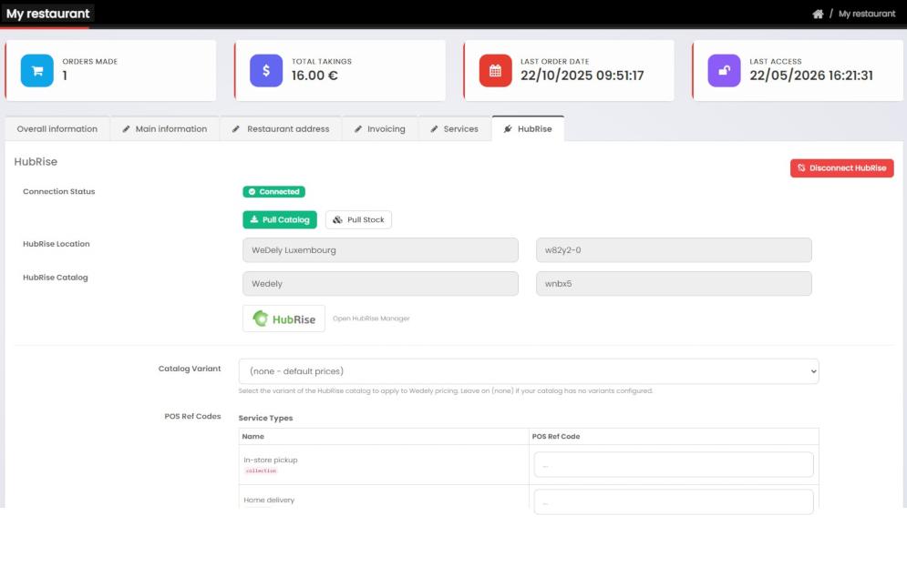Click the green HubRise logo button

[x=283, y=319]
